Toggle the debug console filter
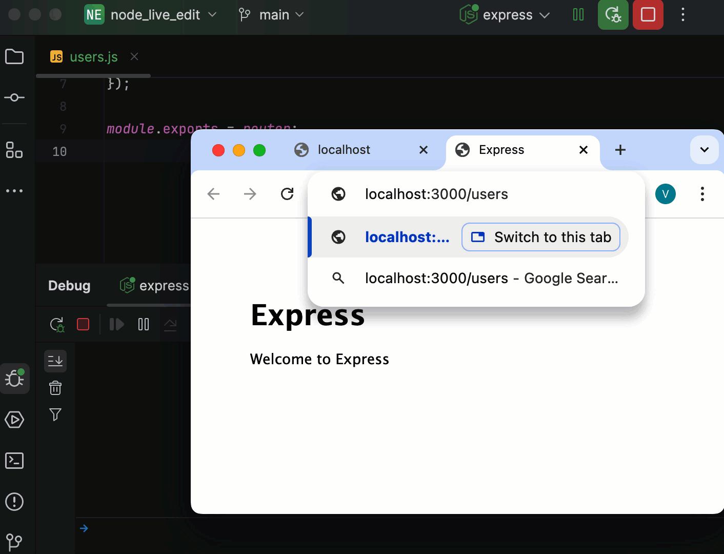This screenshot has width=724, height=554. point(55,414)
